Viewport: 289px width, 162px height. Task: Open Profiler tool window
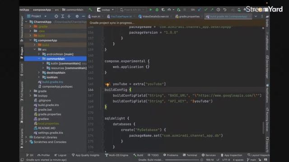(44, 155)
